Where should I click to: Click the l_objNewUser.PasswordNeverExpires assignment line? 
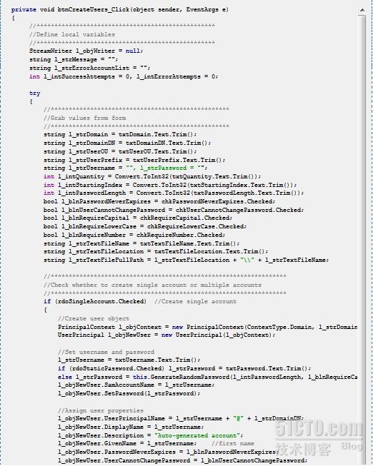tap(169, 452)
